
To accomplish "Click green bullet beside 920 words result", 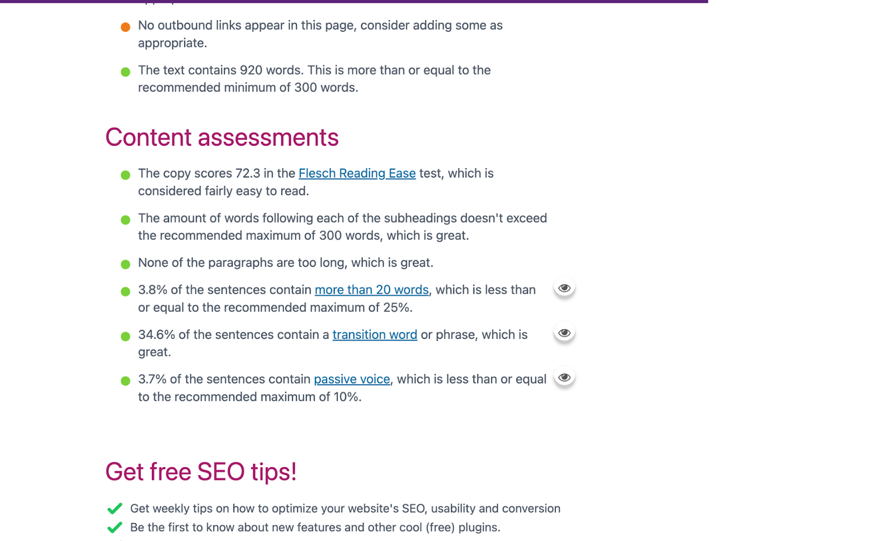I will pyautogui.click(x=126, y=71).
